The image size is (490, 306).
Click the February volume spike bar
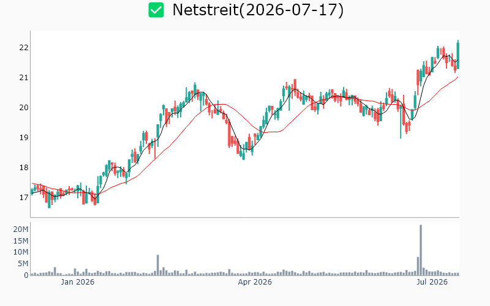click(158, 265)
